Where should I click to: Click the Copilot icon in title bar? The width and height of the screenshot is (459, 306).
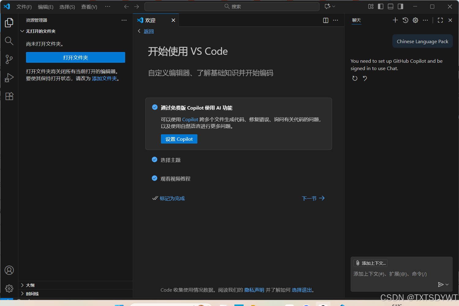(x=328, y=6)
